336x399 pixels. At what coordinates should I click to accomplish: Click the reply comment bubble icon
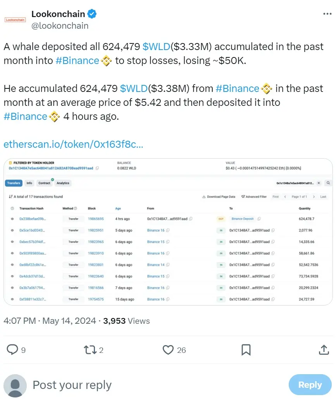13,350
